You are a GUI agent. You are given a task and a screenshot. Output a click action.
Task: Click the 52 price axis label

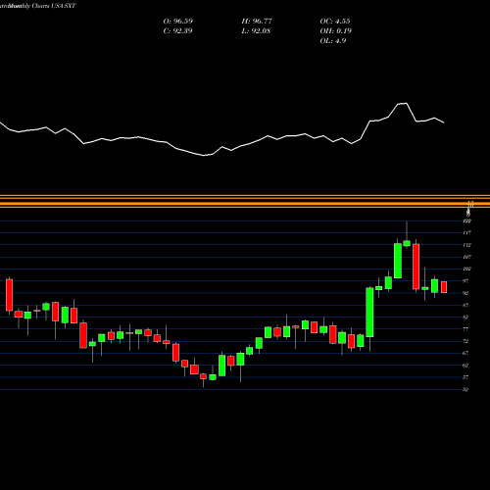click(465, 390)
